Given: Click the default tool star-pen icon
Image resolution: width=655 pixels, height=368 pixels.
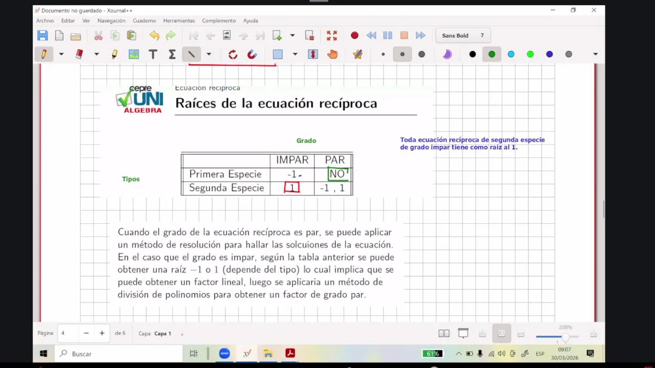Looking at the screenshot, I should coord(358,54).
